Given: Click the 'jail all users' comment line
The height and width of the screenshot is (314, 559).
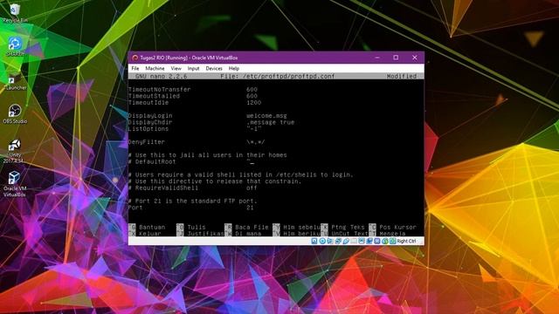Looking at the screenshot, I should pos(208,155).
